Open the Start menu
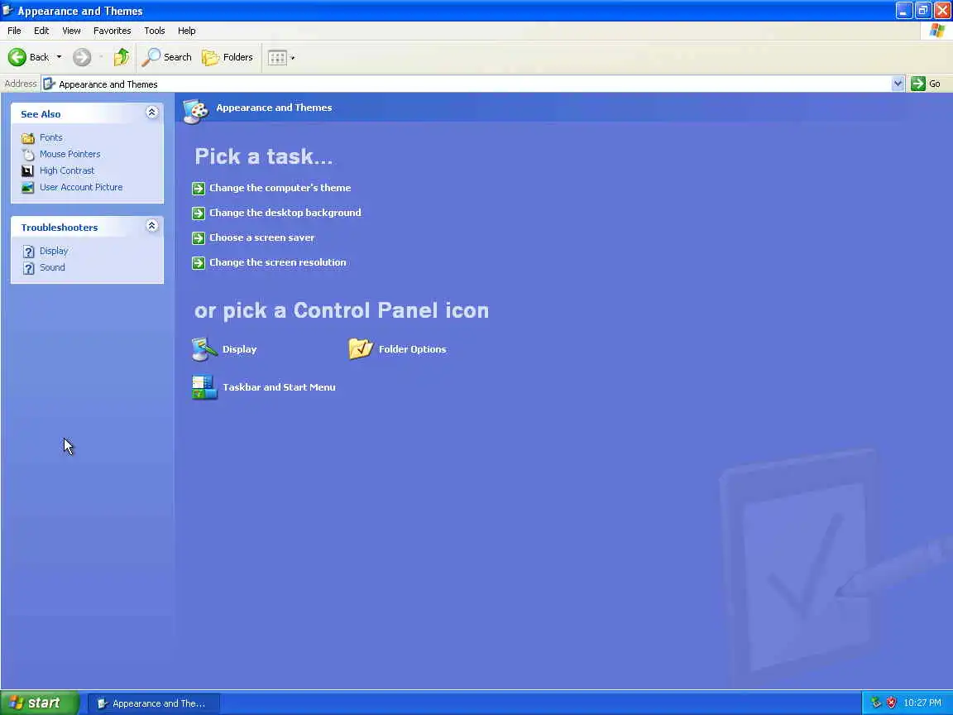 (x=40, y=703)
